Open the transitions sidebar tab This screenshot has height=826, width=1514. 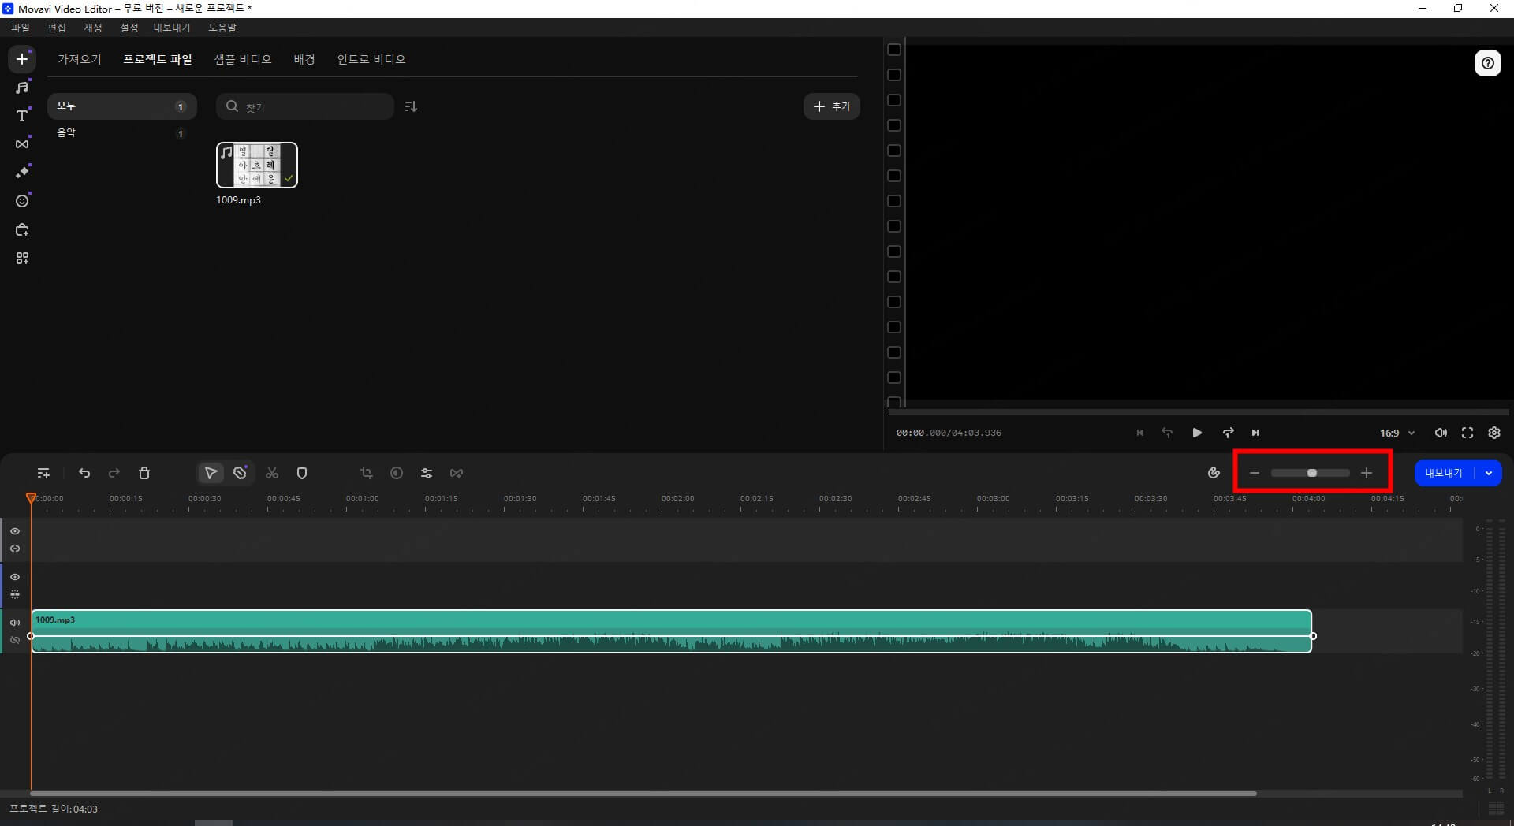coord(22,144)
